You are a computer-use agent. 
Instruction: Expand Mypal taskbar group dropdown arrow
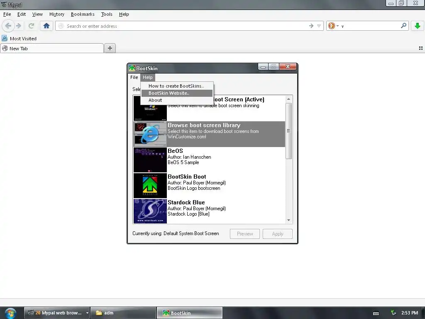(87, 313)
